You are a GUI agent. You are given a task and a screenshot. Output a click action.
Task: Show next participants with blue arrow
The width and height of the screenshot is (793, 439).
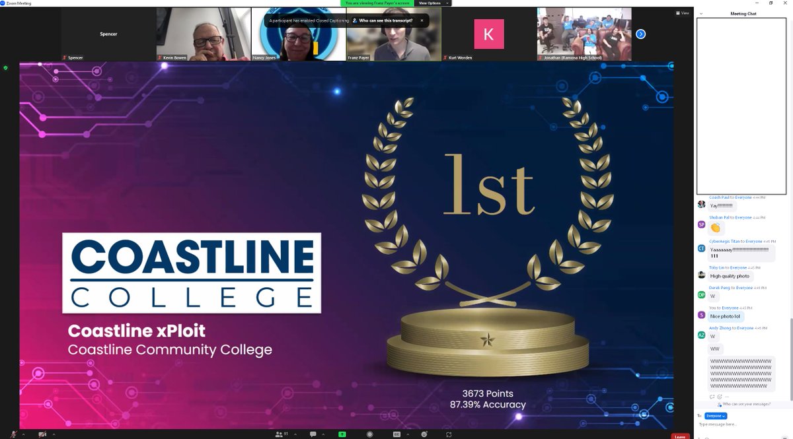tap(640, 34)
